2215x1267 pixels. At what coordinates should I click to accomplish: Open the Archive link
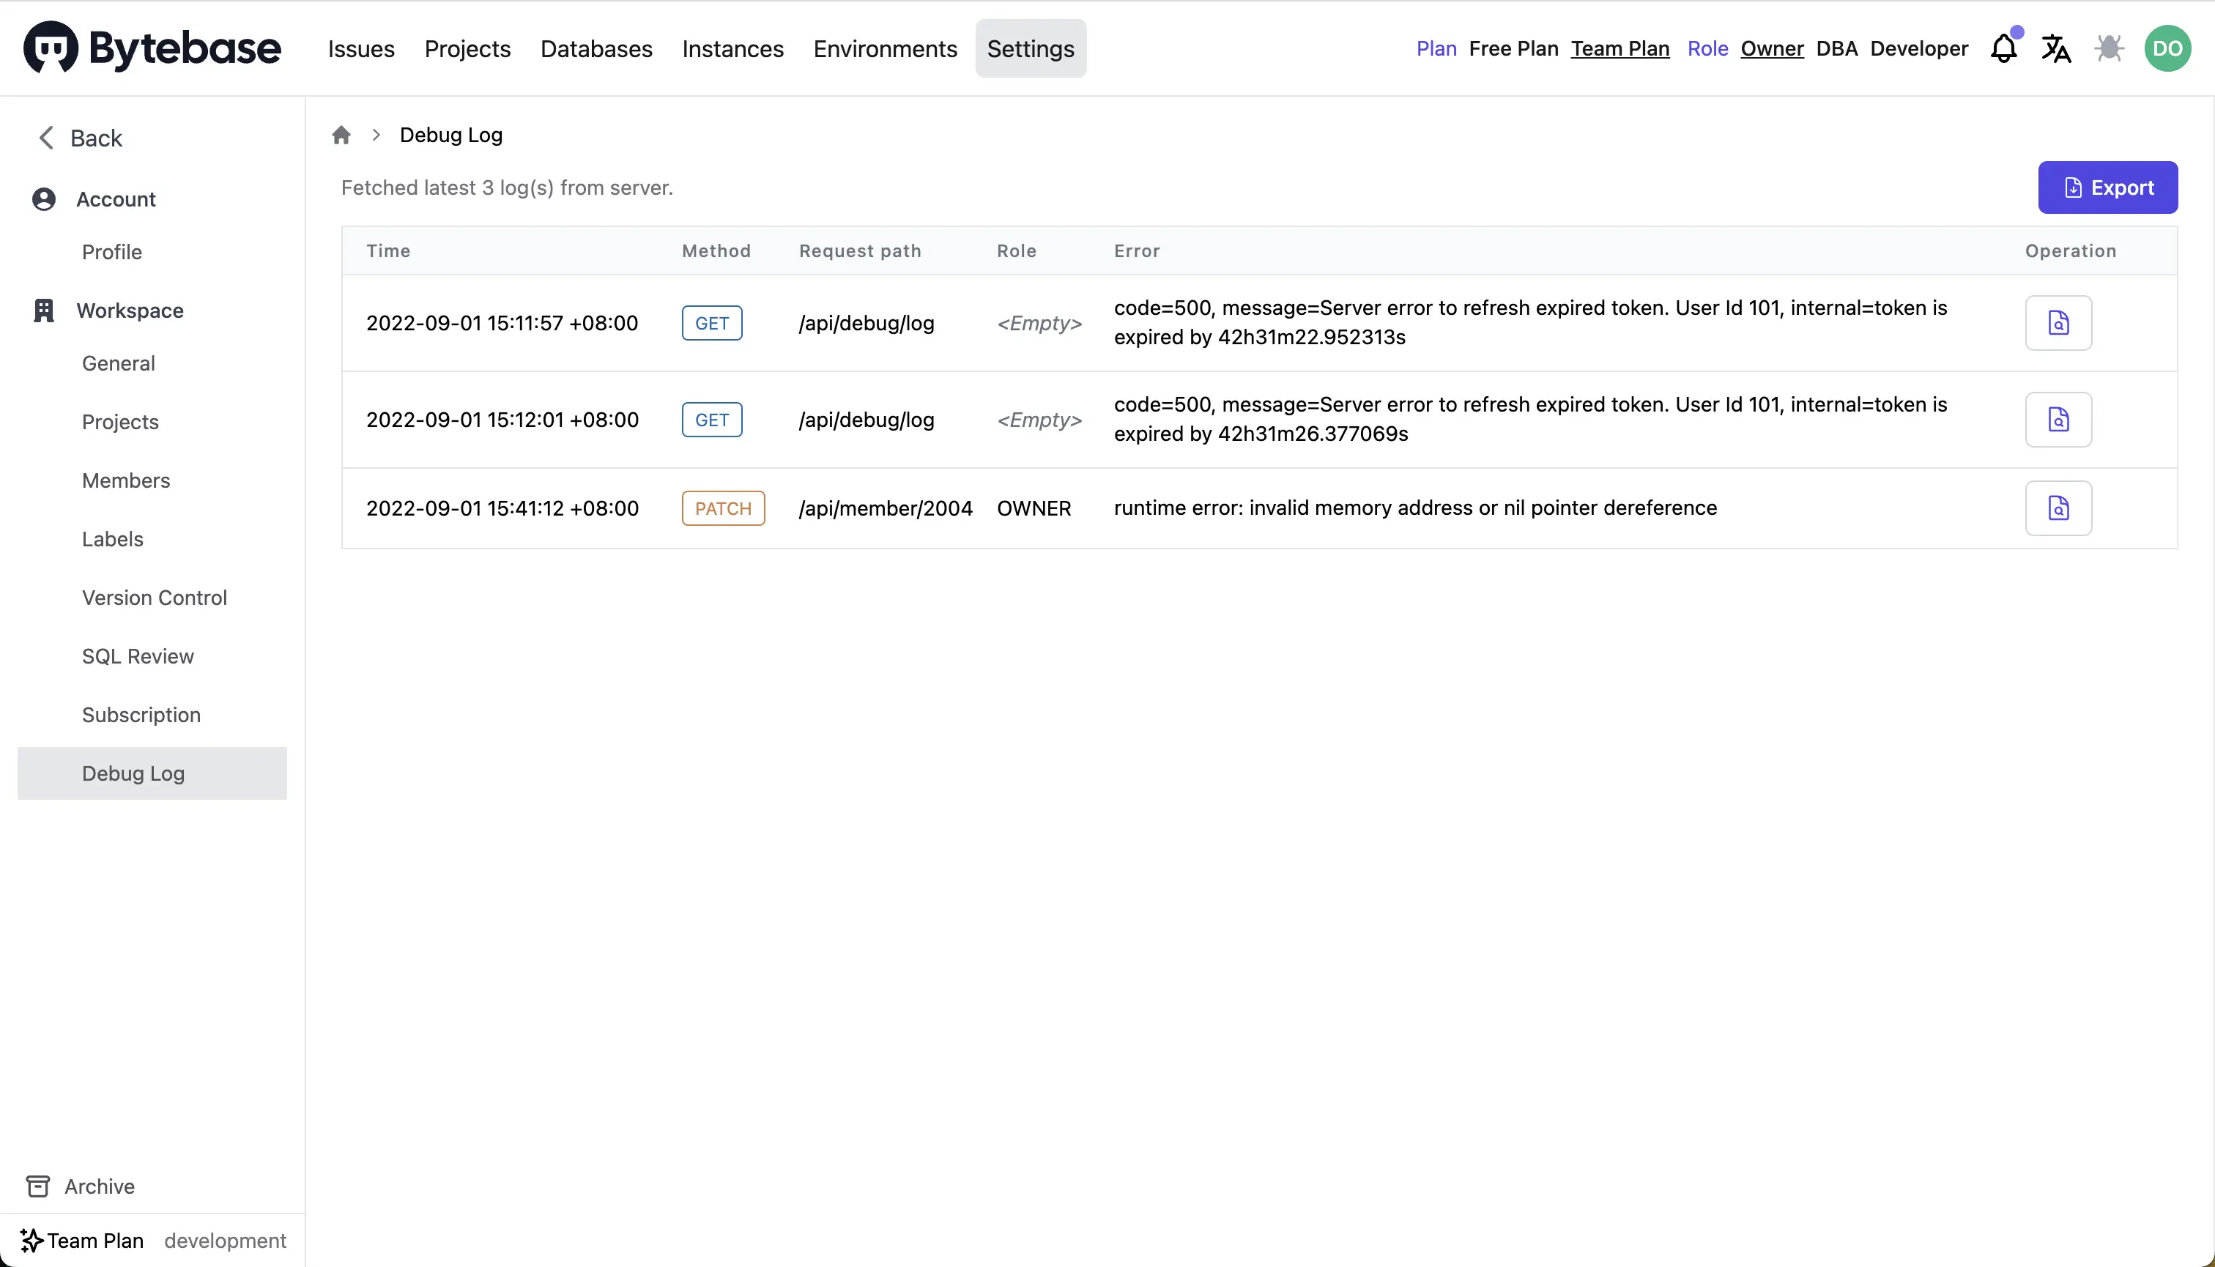pos(99,1186)
